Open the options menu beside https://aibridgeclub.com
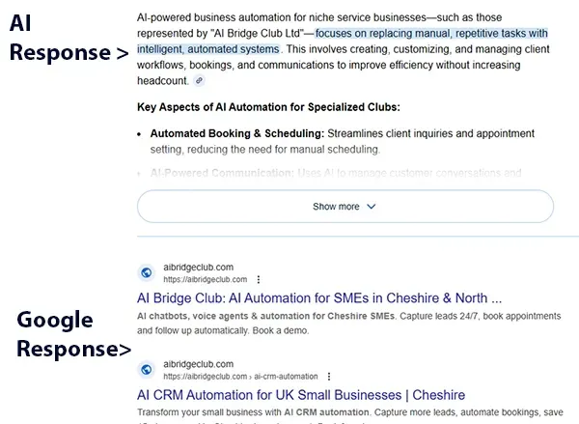579x424 pixels. [x=258, y=279]
